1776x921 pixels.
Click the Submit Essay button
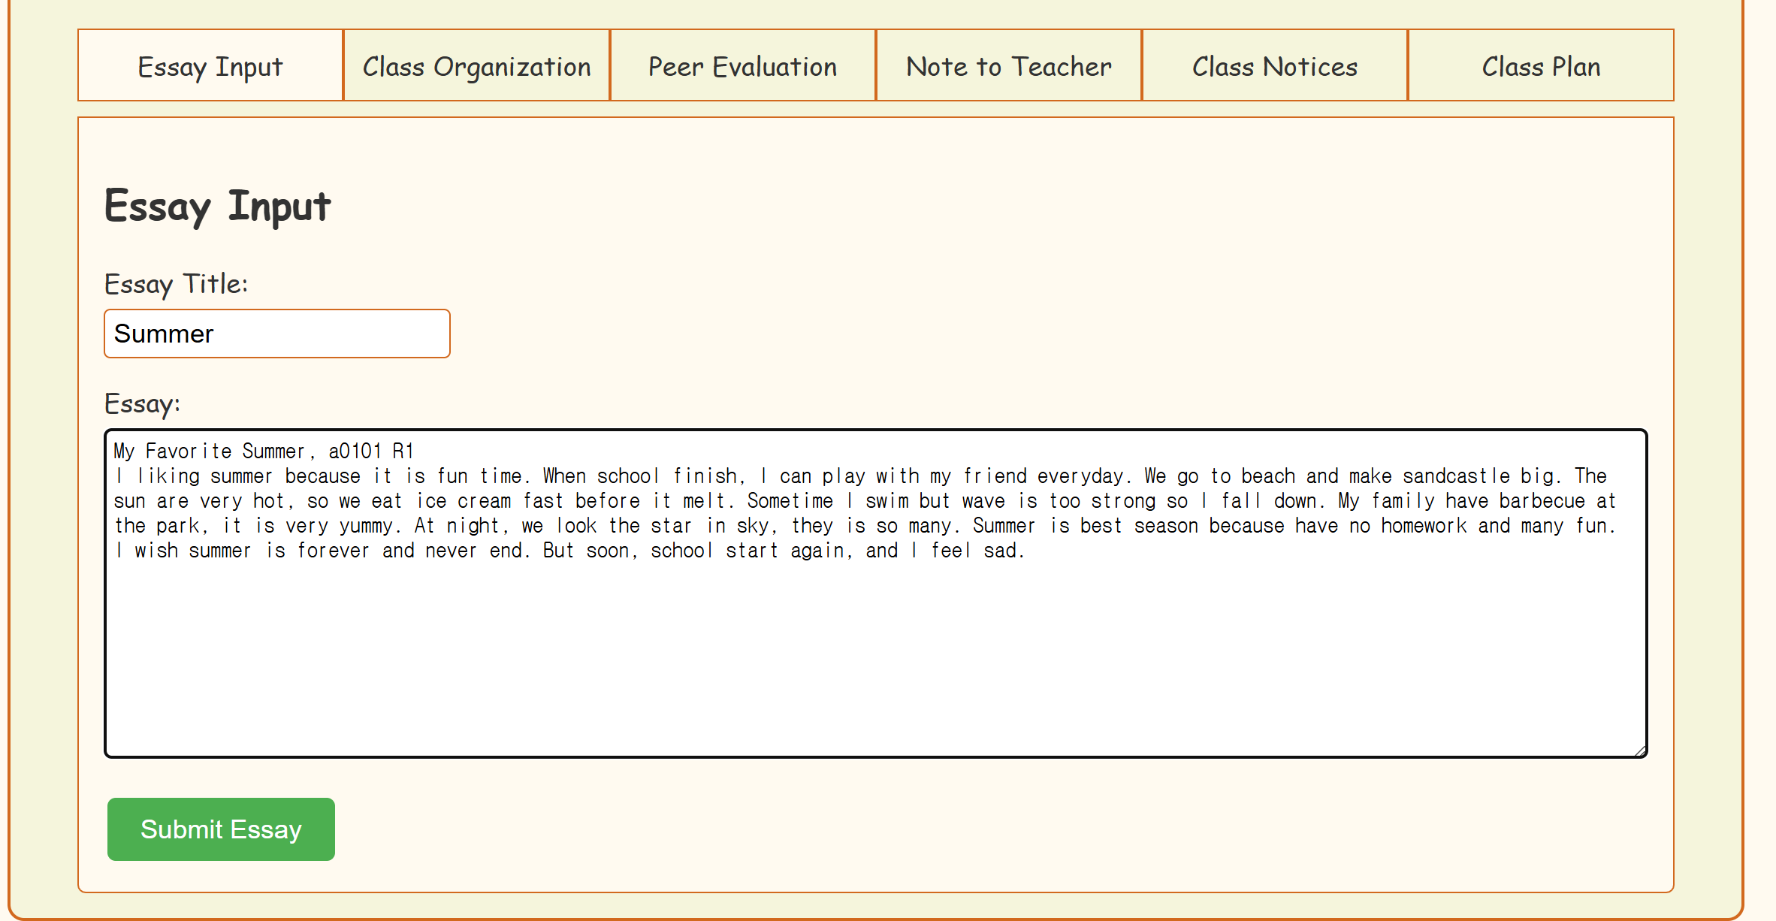click(220, 829)
